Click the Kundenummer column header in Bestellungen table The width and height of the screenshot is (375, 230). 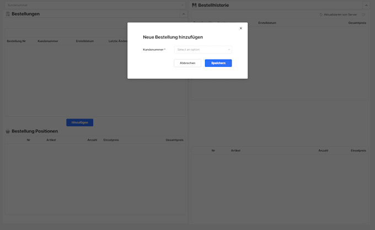pos(48,41)
